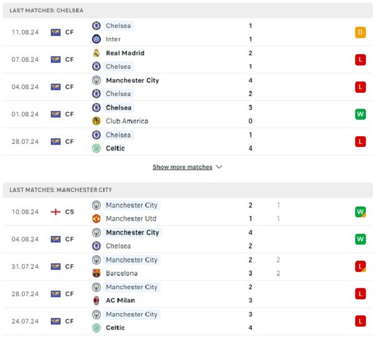Click world flag icon on 11.08.24 row
The width and height of the screenshot is (375, 339).
pos(56,32)
